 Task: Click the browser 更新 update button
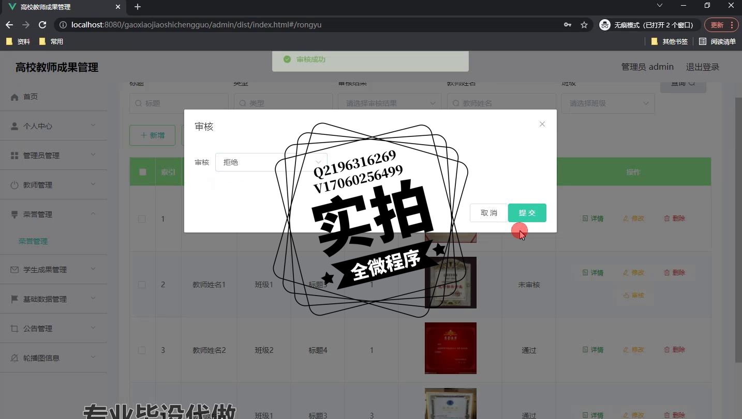721,25
